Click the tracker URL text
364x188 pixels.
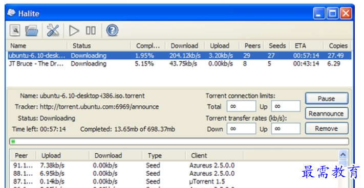99,107
